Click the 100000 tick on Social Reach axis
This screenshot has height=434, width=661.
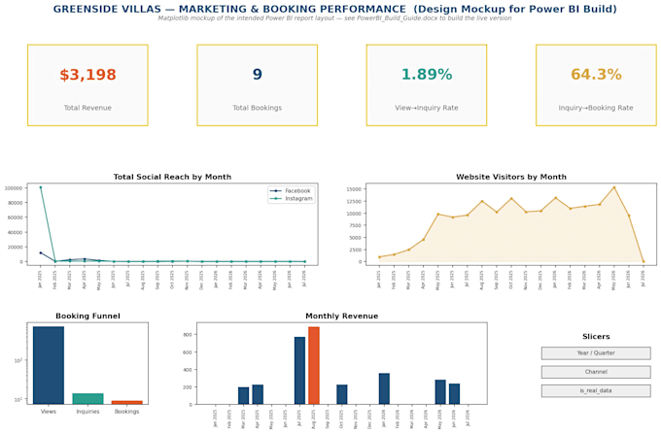tap(13, 188)
